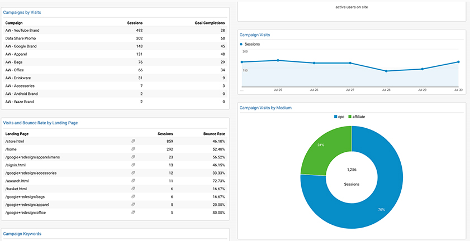Open link icon for /google+redesign/bags row
Image resolution: width=470 pixels, height=241 pixels.
coord(134,197)
